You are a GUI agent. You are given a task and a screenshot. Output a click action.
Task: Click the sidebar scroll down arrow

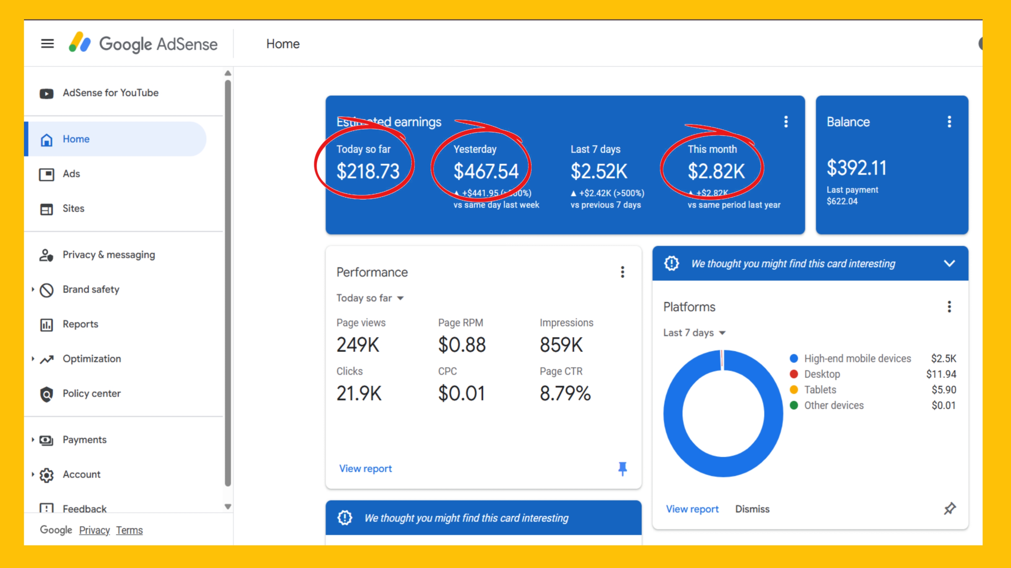click(x=228, y=506)
